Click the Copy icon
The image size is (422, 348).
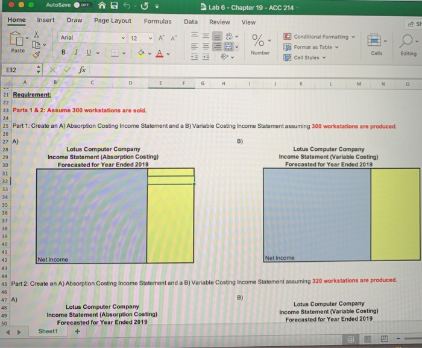pos(36,45)
